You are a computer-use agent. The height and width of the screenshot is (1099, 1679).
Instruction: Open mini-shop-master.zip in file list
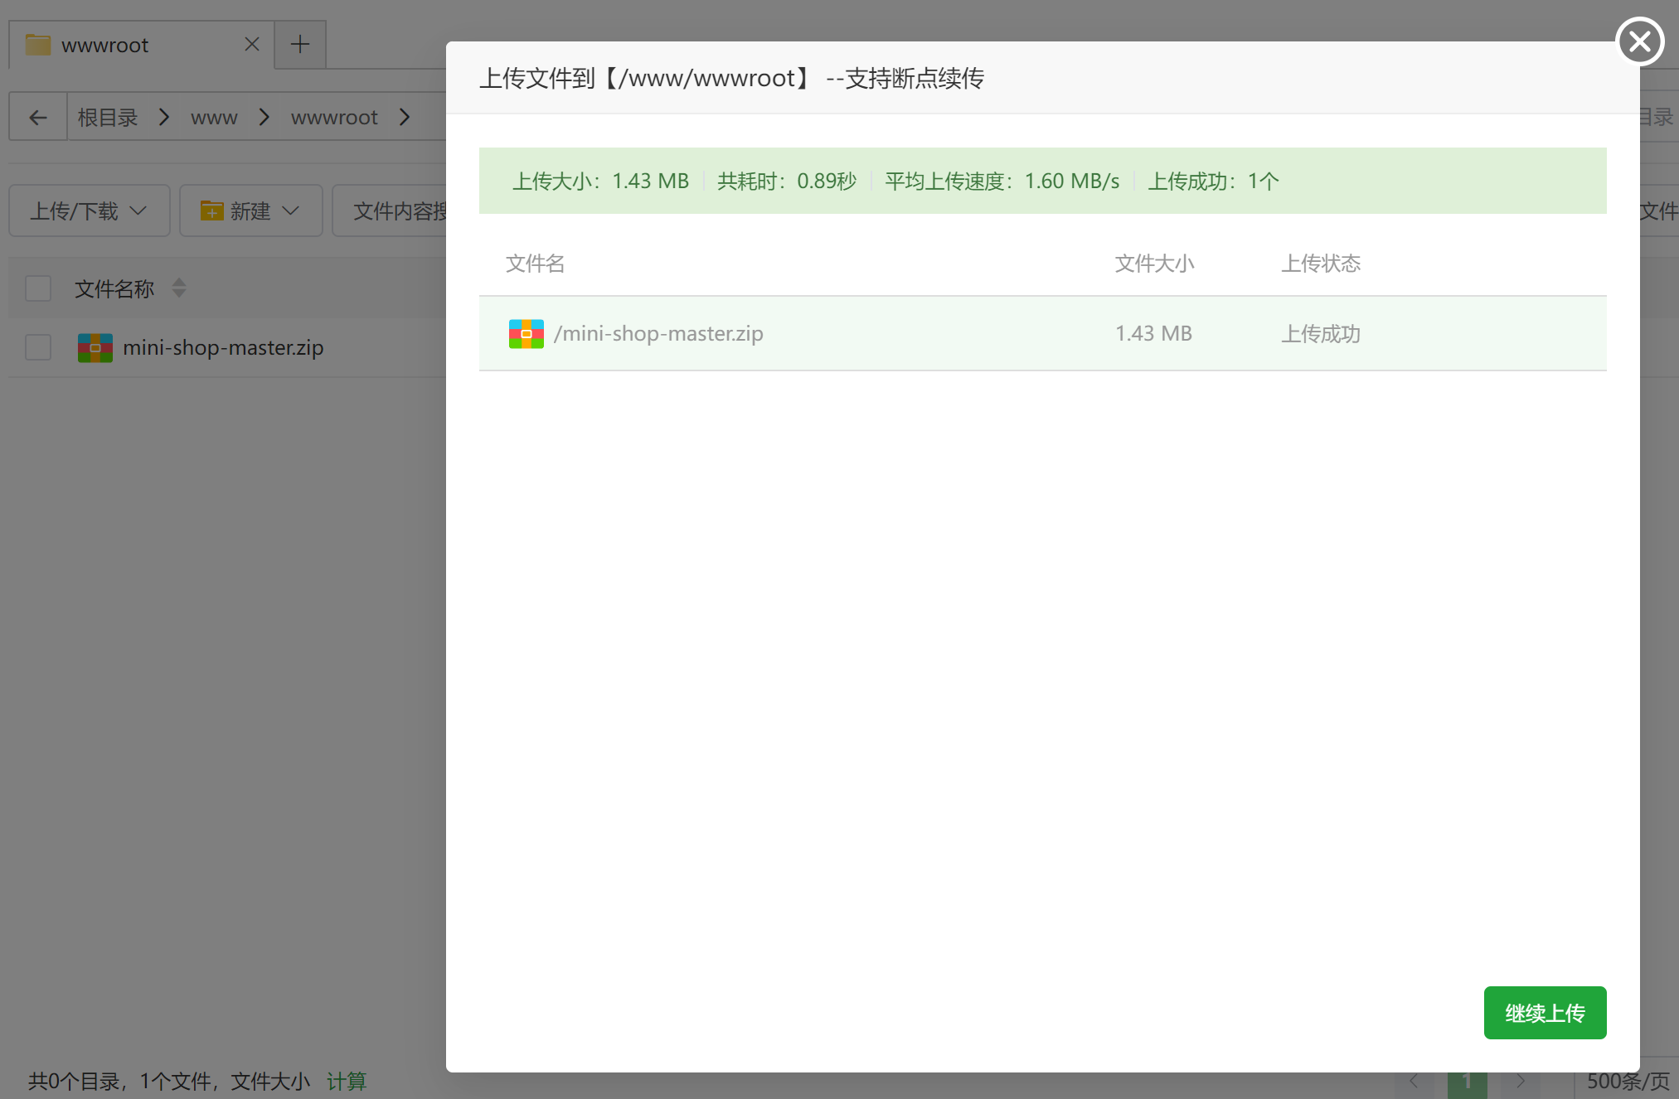[223, 348]
